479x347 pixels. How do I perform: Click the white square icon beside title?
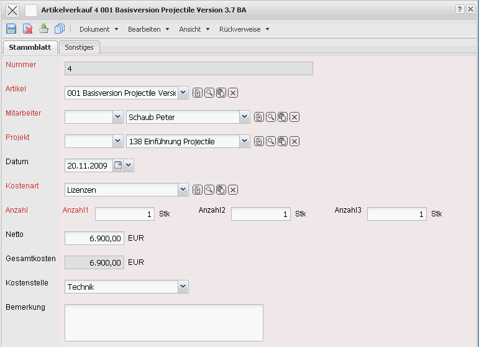(31, 11)
